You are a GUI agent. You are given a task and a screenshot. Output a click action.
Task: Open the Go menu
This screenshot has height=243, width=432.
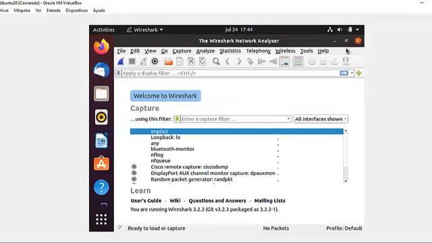(x=165, y=51)
